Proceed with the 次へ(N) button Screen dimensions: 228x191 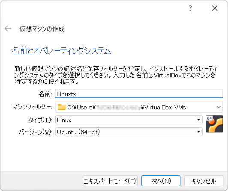coord(161,181)
